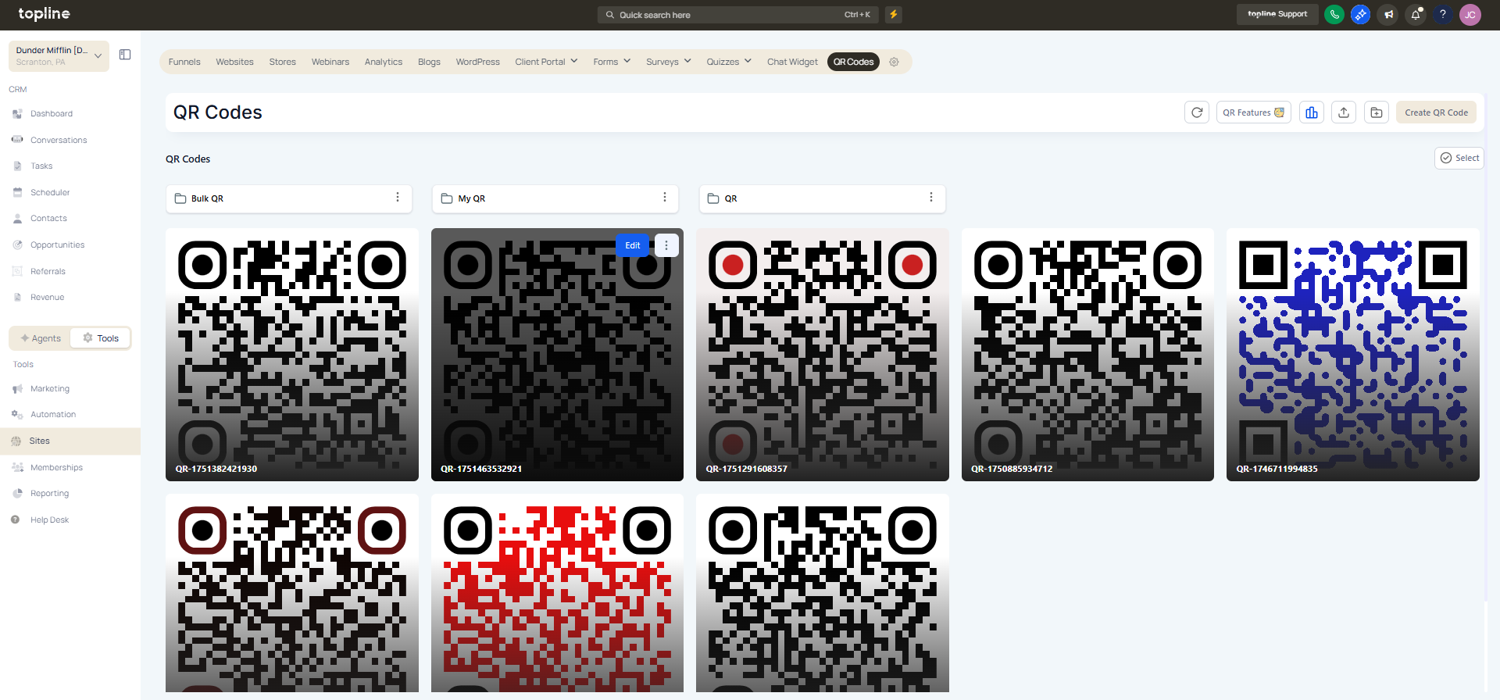
Task: Open Help Desk in sidebar
Action: [x=49, y=520]
